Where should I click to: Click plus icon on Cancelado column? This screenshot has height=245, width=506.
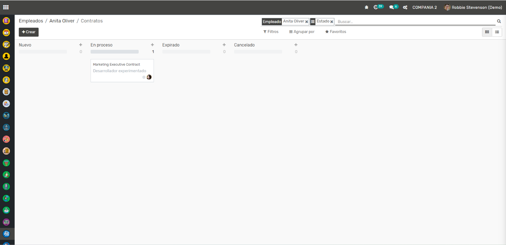click(296, 45)
